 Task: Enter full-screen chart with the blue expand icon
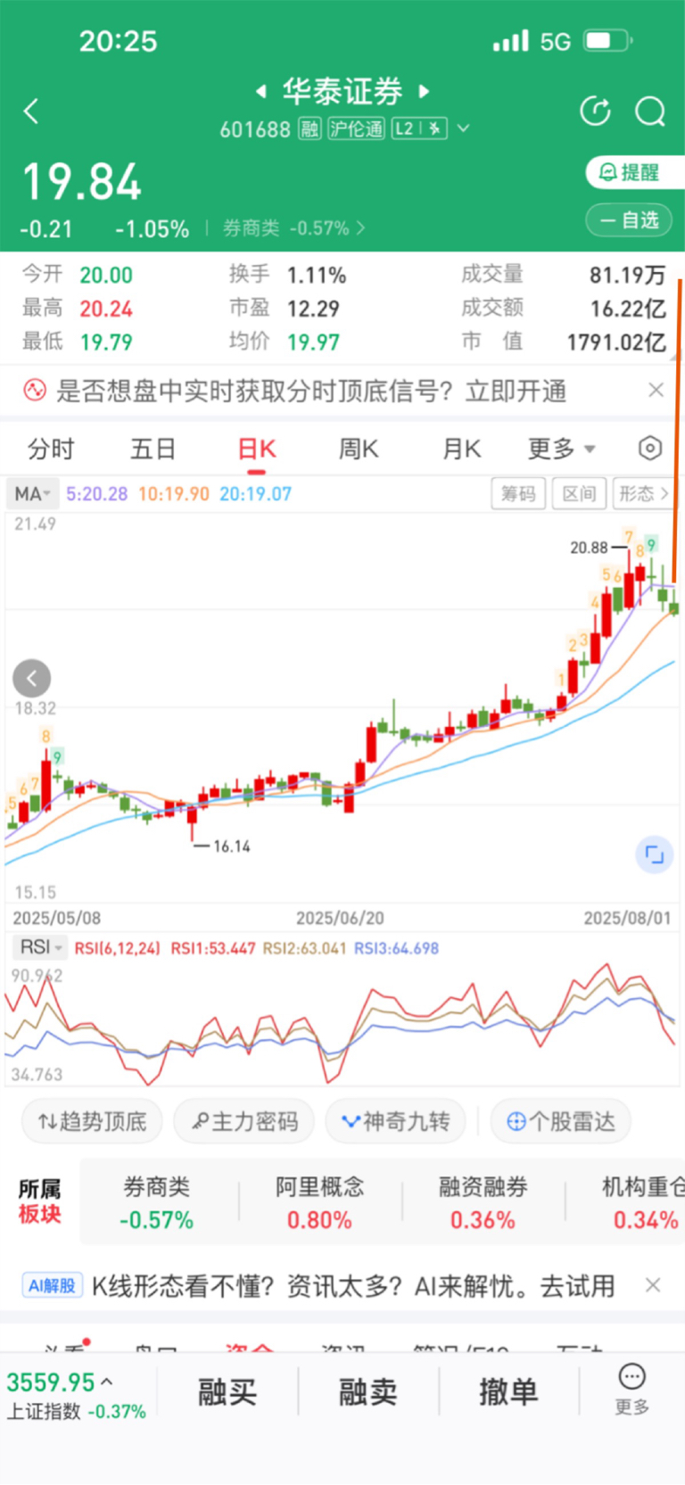point(654,854)
